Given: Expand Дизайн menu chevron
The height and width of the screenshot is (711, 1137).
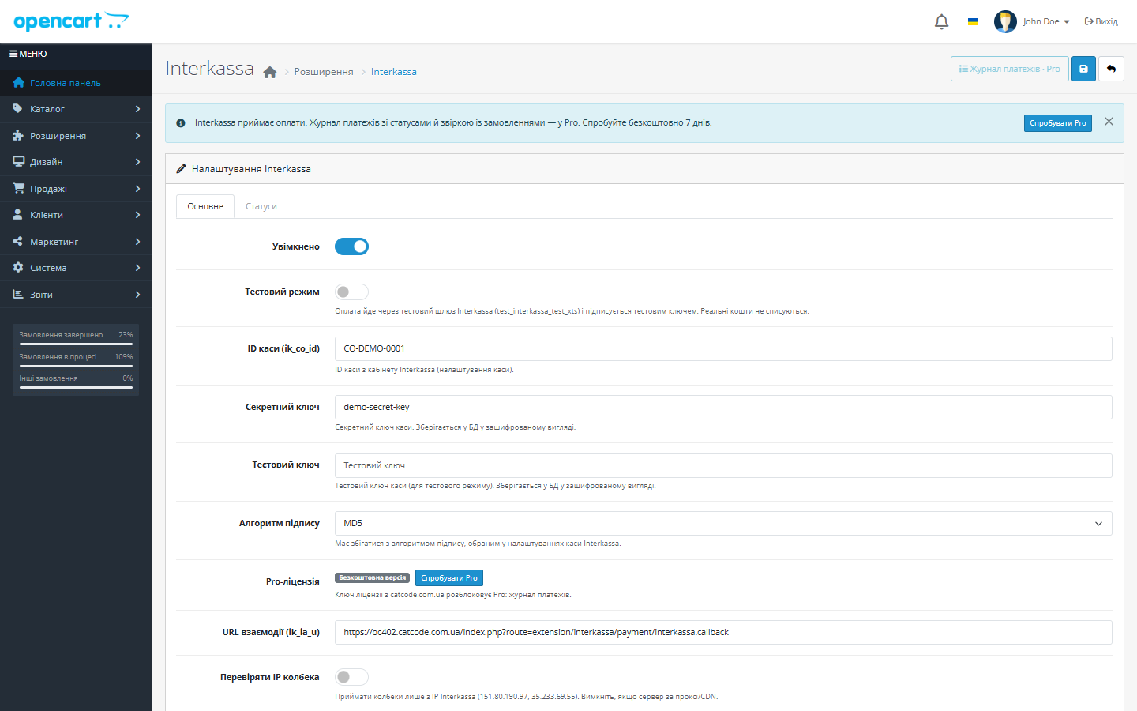Looking at the screenshot, I should pos(137,162).
